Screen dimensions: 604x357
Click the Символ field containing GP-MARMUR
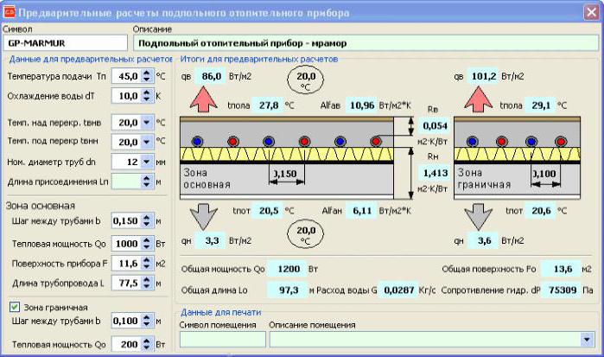(65, 41)
